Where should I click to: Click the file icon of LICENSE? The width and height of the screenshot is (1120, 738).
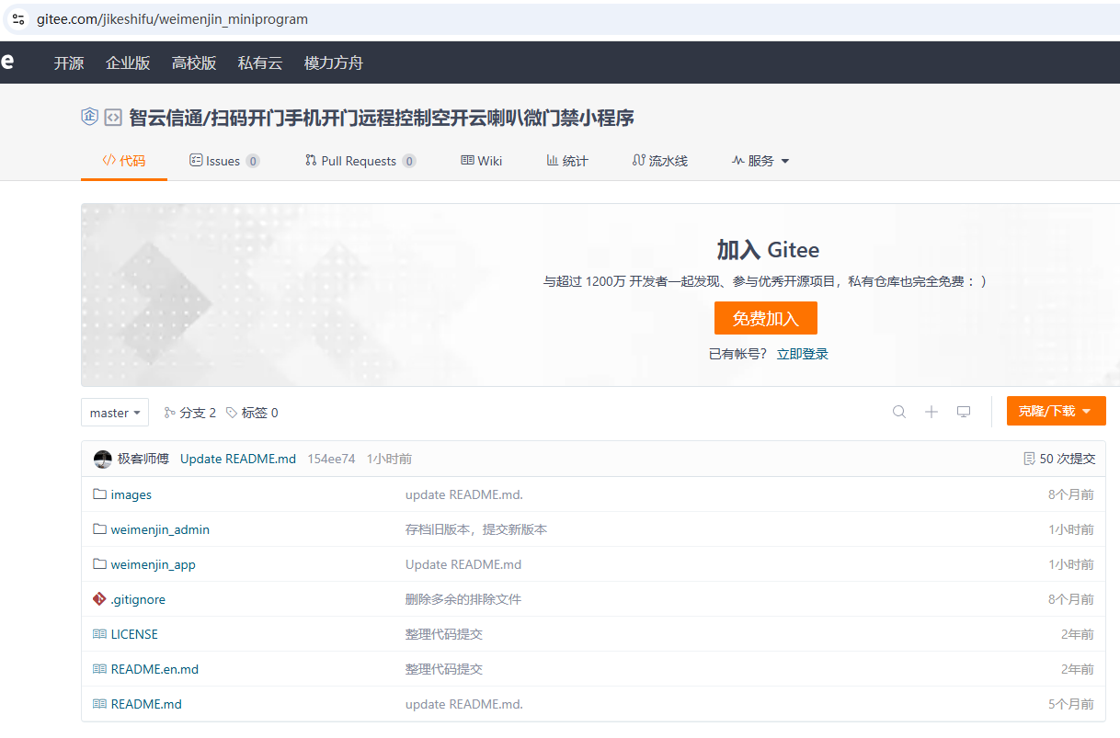click(x=100, y=634)
